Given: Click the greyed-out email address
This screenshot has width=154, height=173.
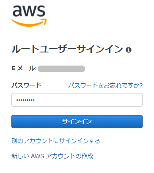Looking at the screenshot, I should point(61,69).
